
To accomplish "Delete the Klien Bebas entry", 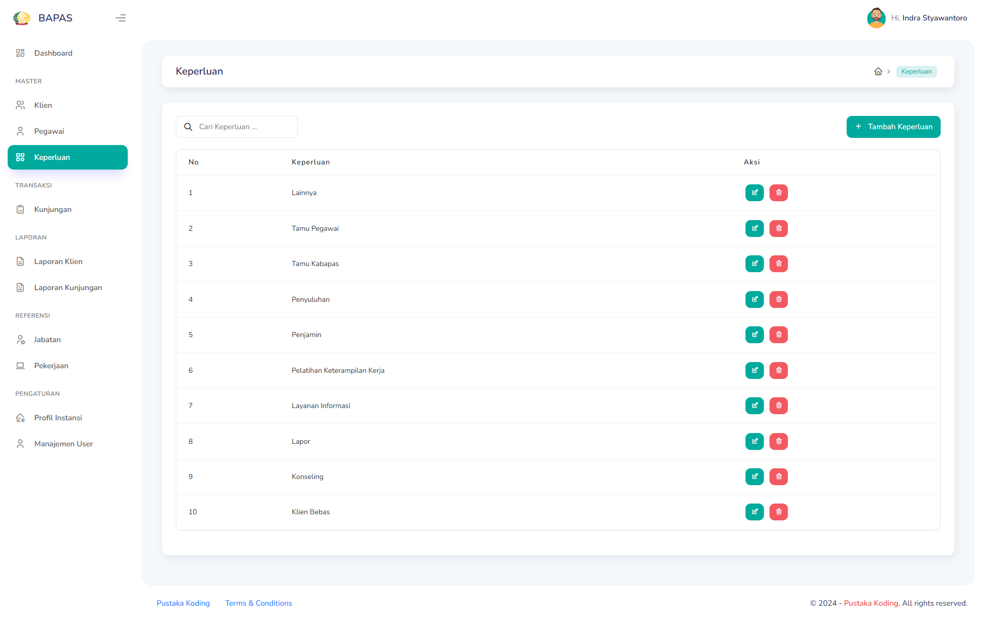I will click(778, 512).
